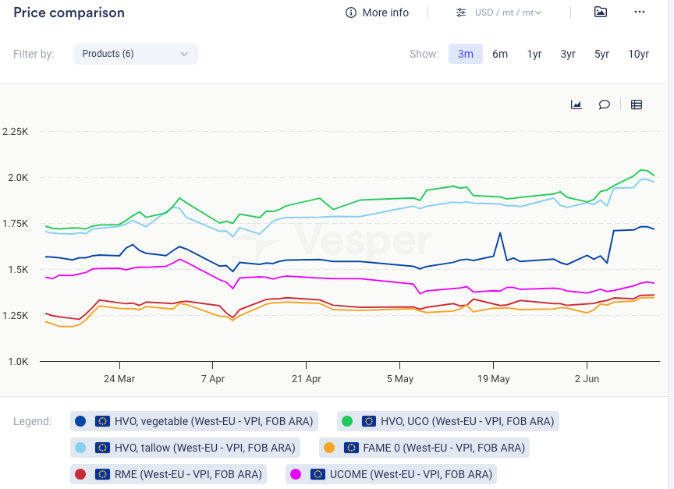Toggle HVO, UCO series visibility
The width and height of the screenshot is (674, 489).
pos(466,421)
